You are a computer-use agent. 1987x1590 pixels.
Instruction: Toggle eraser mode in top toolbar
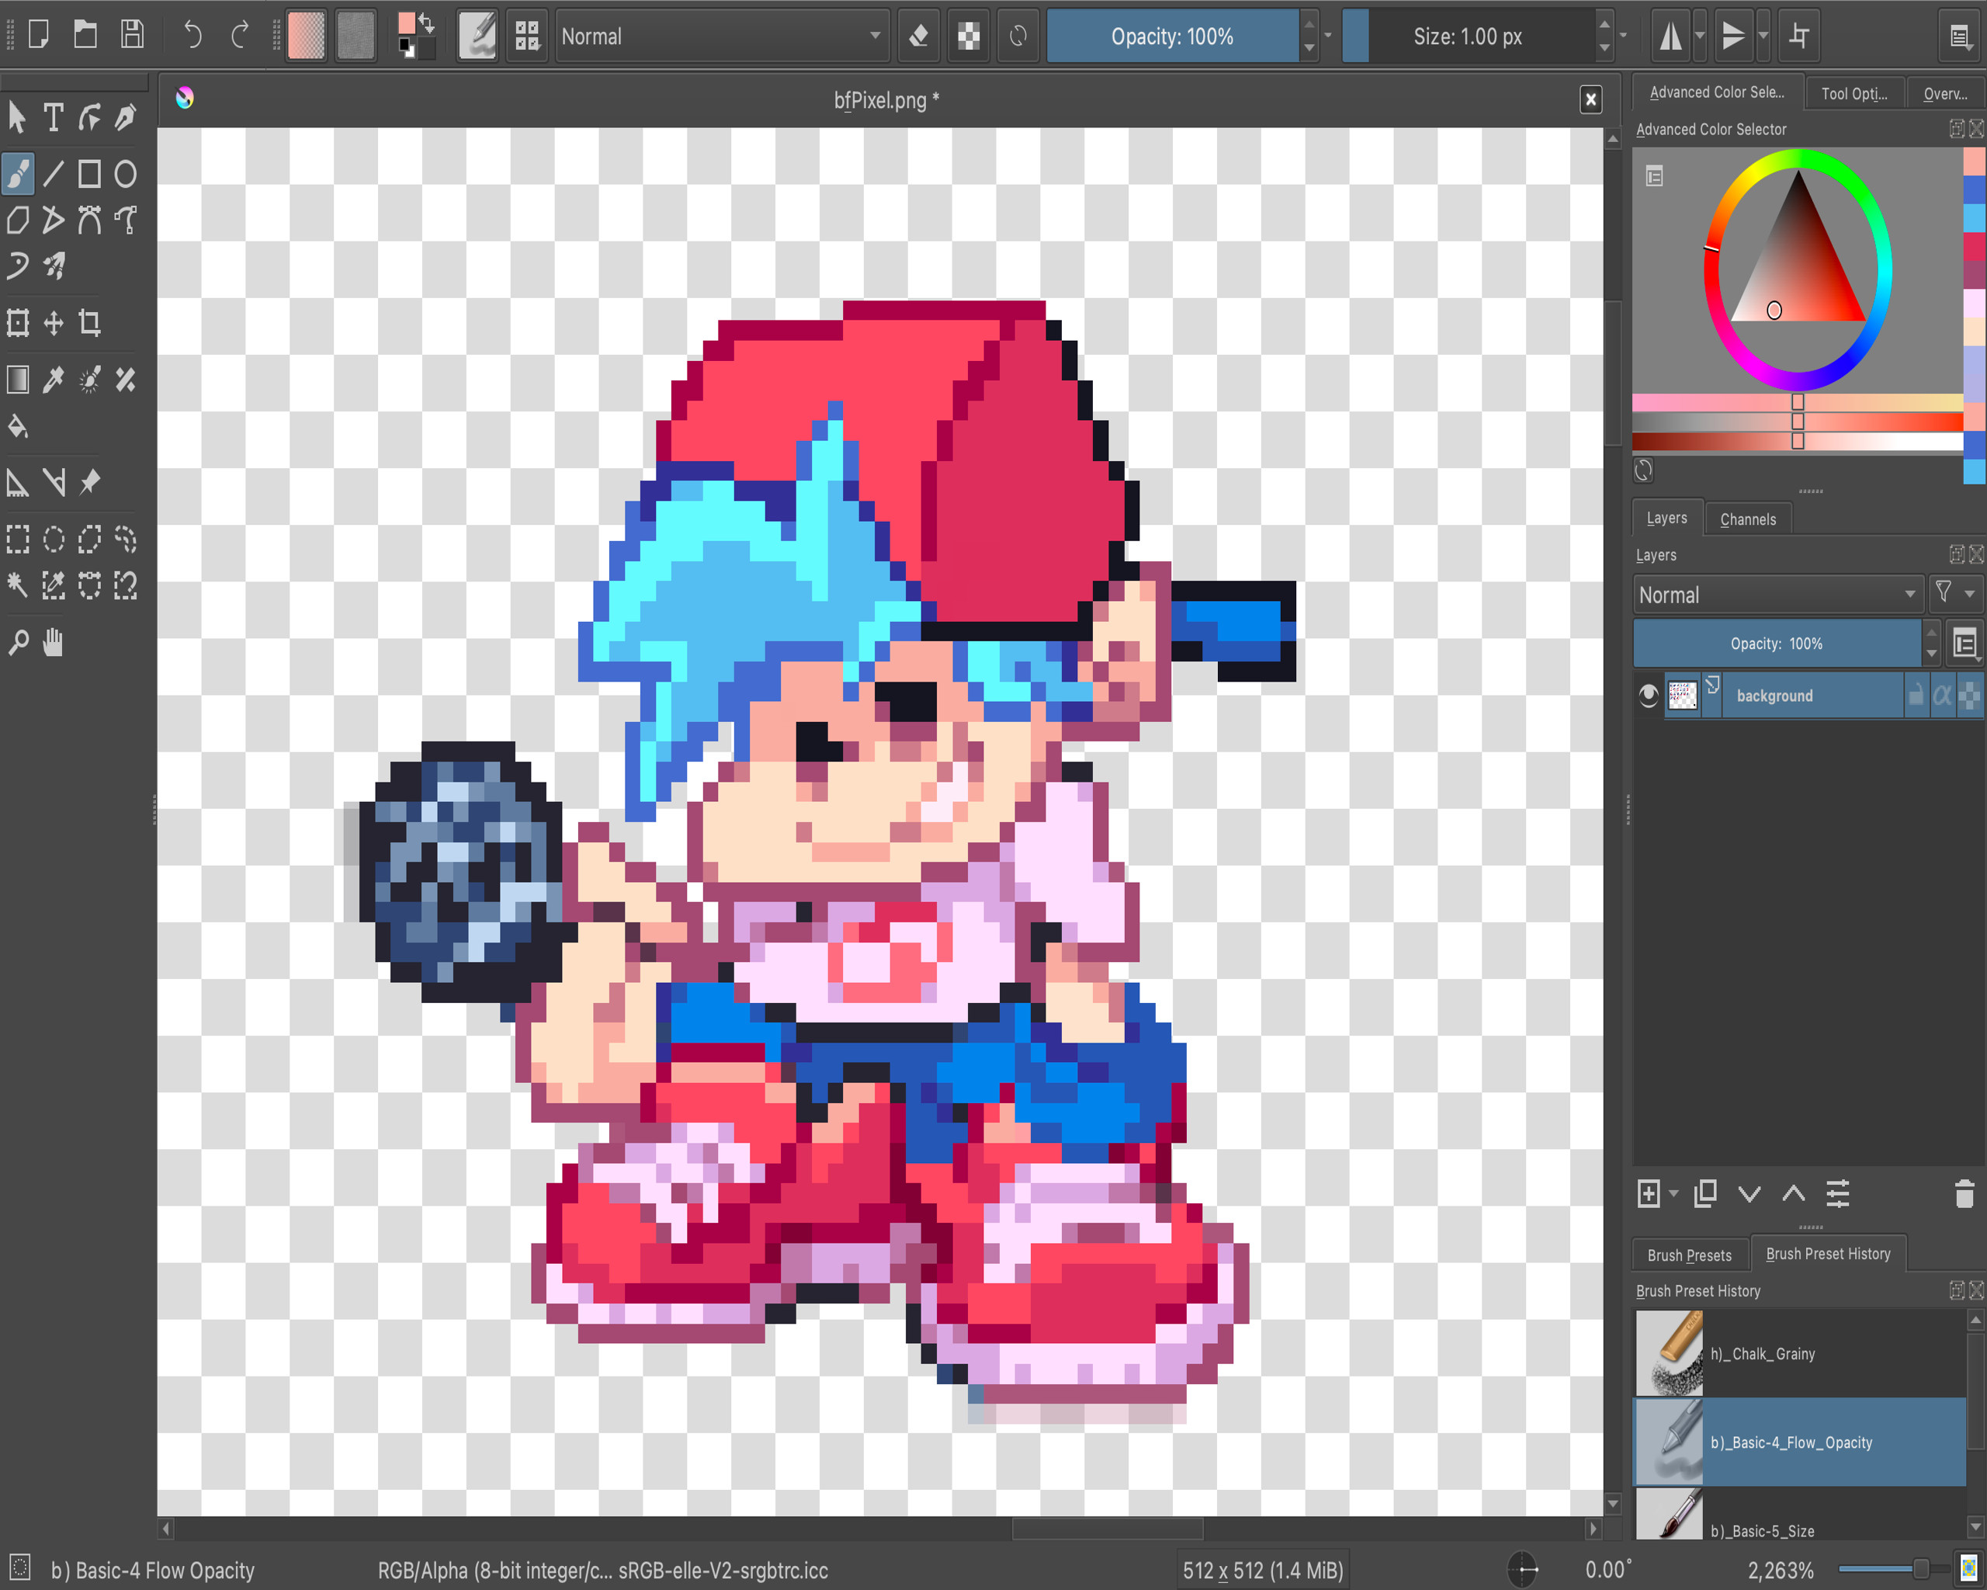coord(918,36)
